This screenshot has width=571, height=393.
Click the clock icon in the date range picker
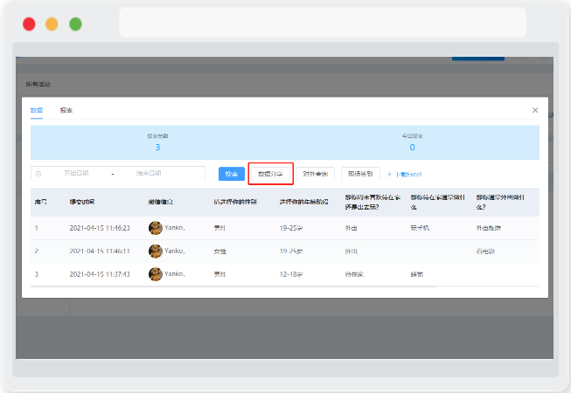point(38,174)
